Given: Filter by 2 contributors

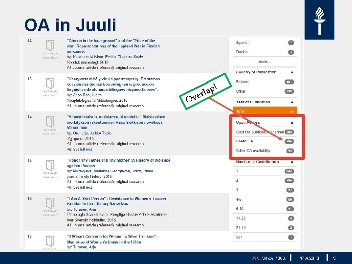Looking at the screenshot, I should (265, 180).
